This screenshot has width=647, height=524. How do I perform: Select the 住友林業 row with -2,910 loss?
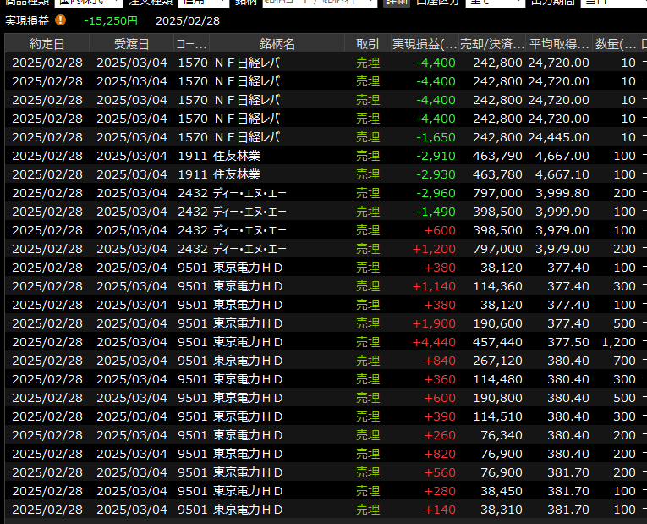pos(321,156)
